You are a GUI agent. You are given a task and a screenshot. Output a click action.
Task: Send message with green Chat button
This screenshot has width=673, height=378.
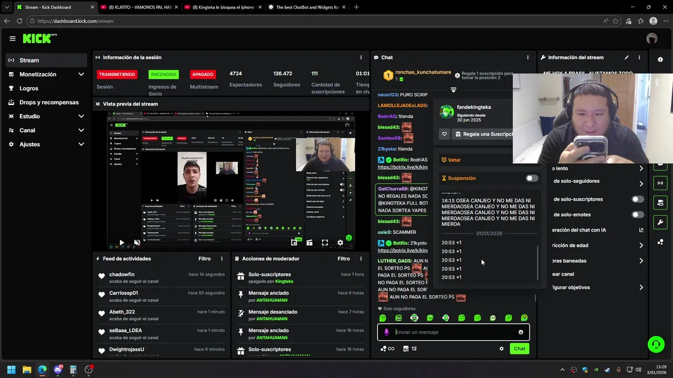[x=519, y=349]
